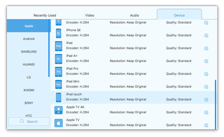Click the iPad Mini device icon

pos(59,84)
